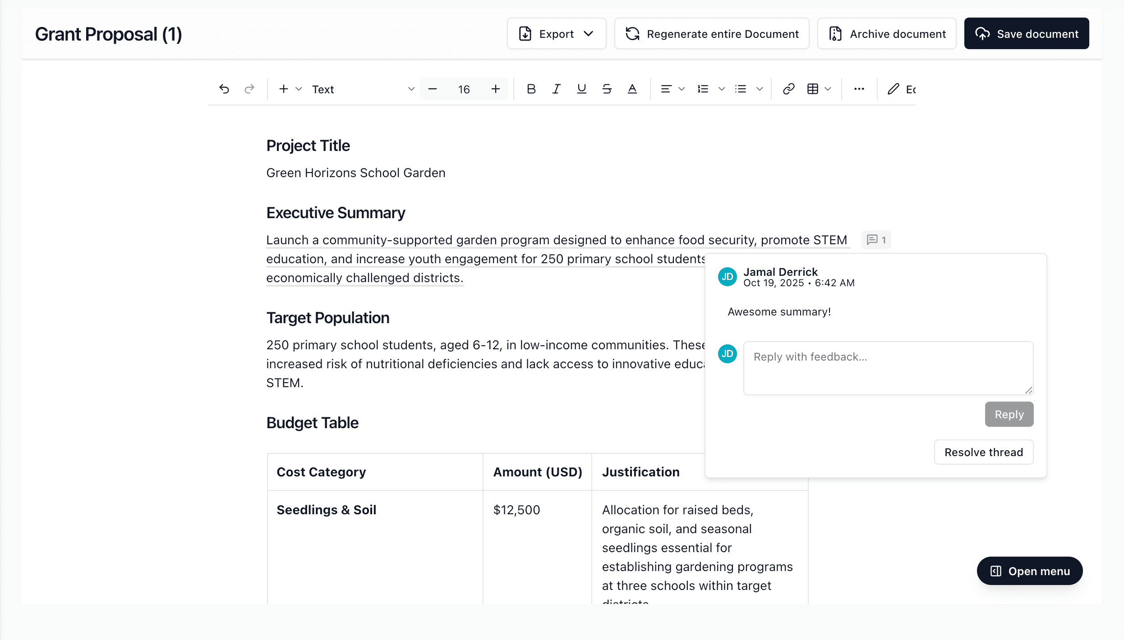The width and height of the screenshot is (1124, 640).
Task: Apply strikethrough formatting
Action: 607,89
